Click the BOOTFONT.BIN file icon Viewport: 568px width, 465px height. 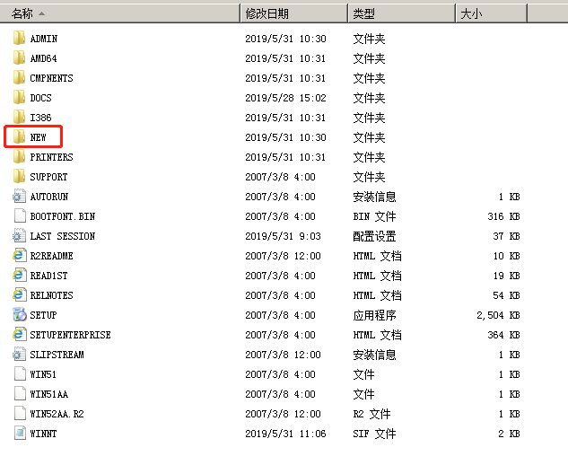[x=20, y=216]
